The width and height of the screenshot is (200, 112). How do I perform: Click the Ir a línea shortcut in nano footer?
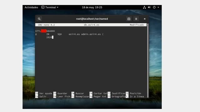point(135,97)
